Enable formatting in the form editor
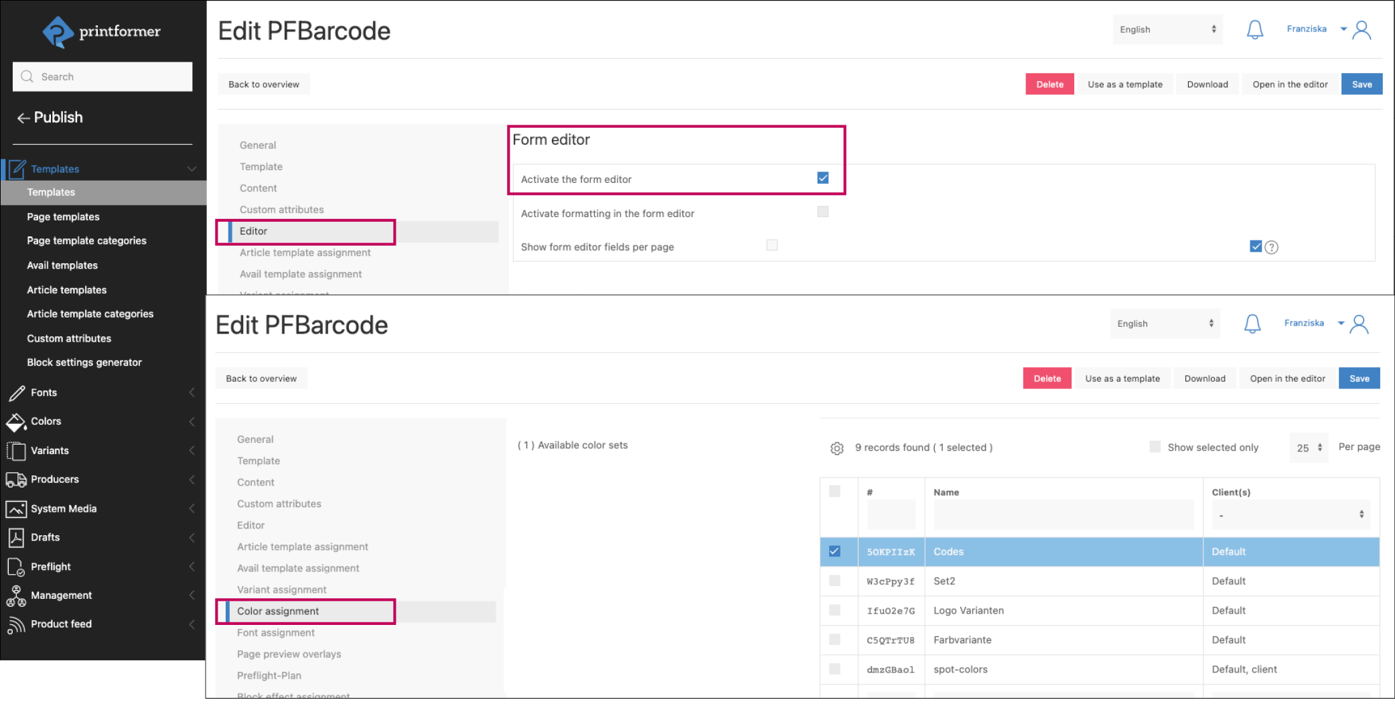Image resolution: width=1395 pixels, height=712 pixels. click(x=822, y=212)
